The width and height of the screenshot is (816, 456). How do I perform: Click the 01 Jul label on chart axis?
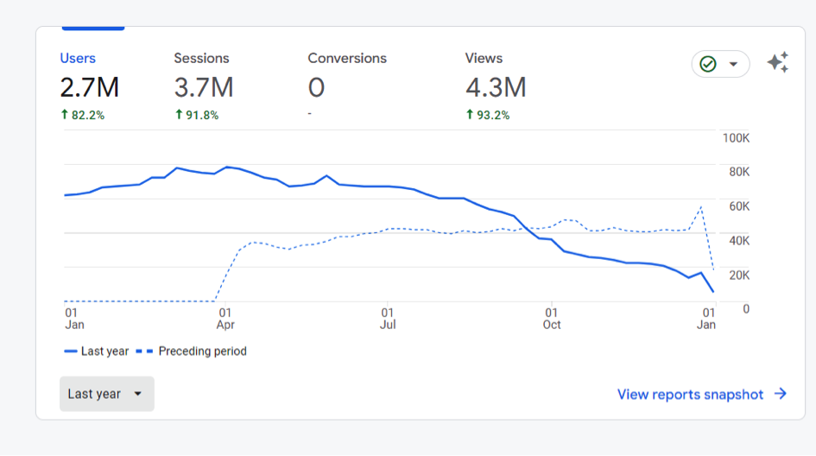tap(388, 319)
